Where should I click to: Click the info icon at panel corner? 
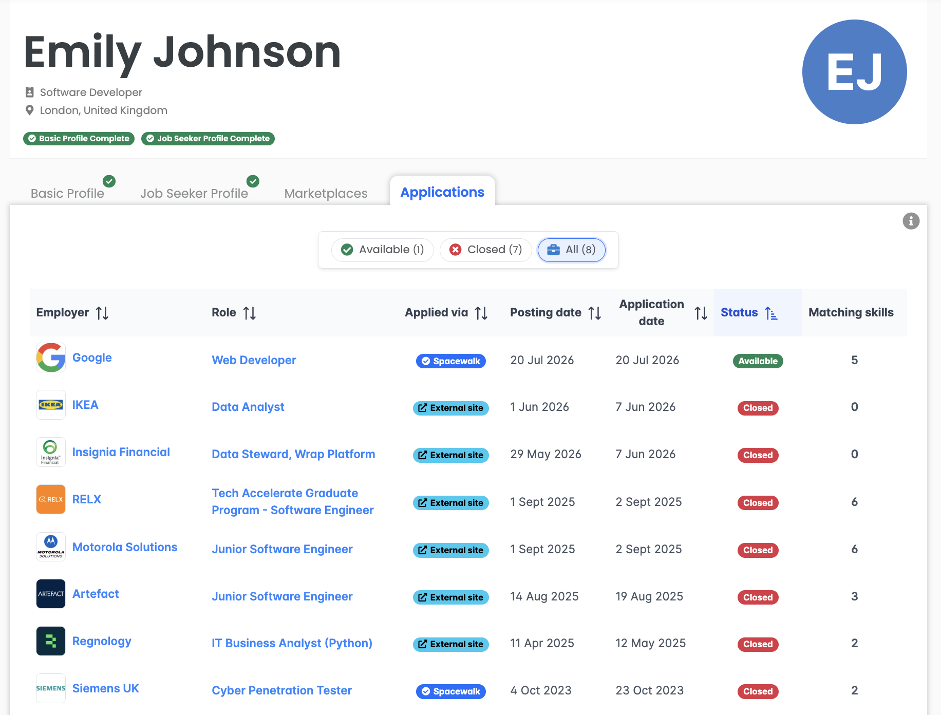point(911,221)
